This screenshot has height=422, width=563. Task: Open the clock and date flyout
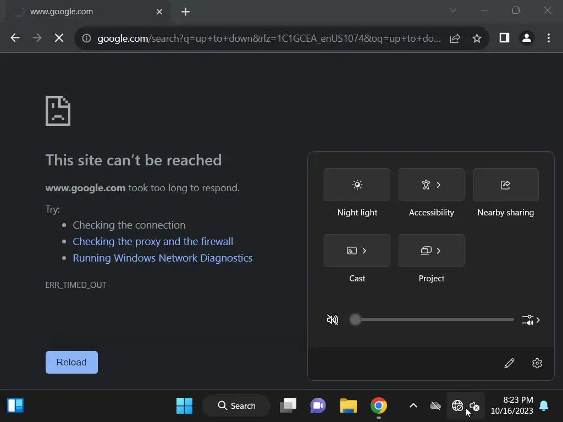(x=511, y=405)
